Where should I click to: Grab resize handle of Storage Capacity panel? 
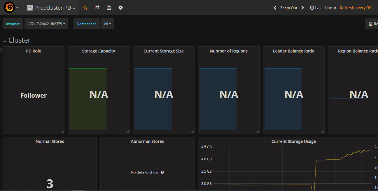128,132
